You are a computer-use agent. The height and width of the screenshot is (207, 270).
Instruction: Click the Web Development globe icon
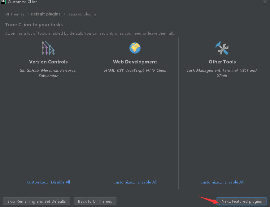point(135,48)
